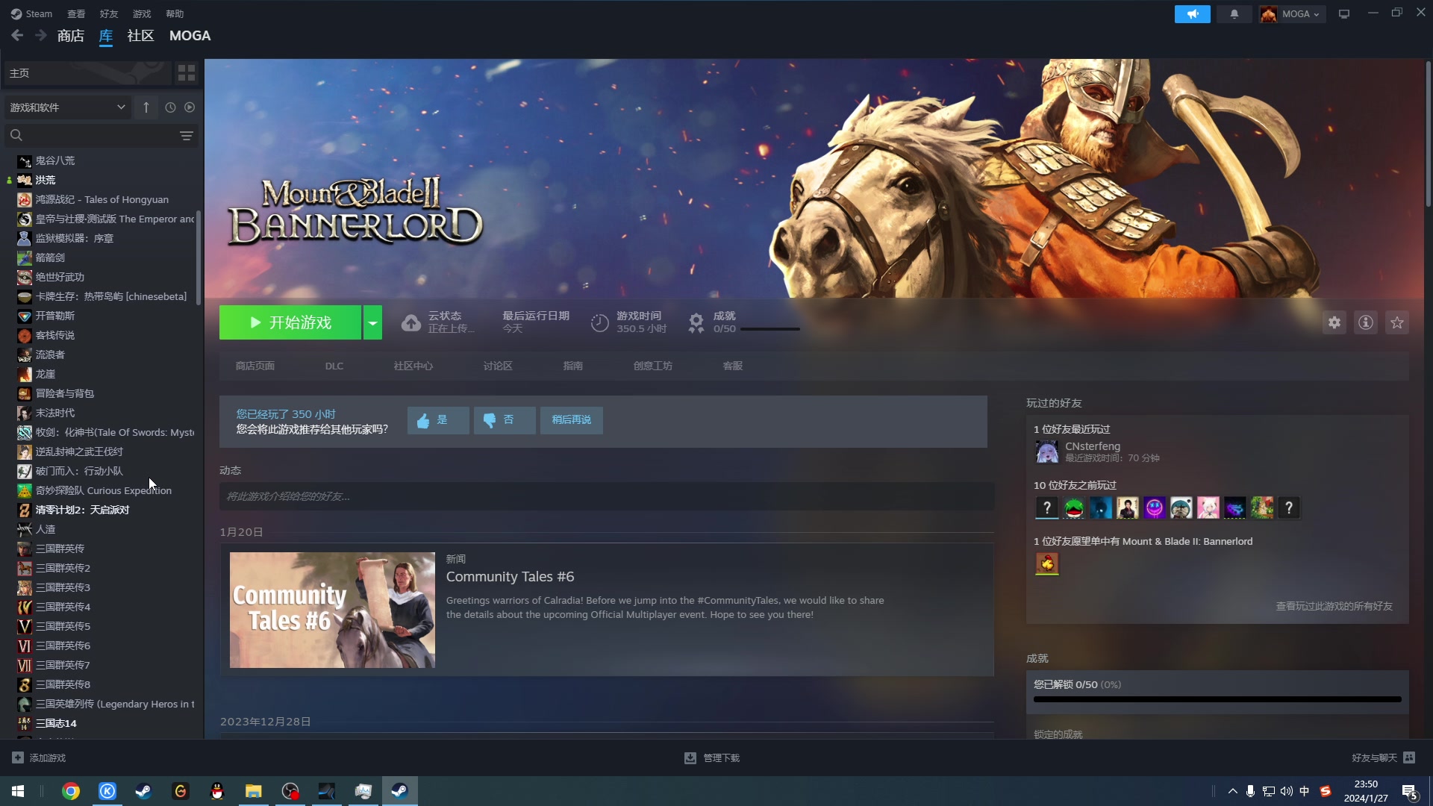Screen dimensions: 1433x806
Task: Click the 动态 activity input field
Action: click(x=607, y=496)
